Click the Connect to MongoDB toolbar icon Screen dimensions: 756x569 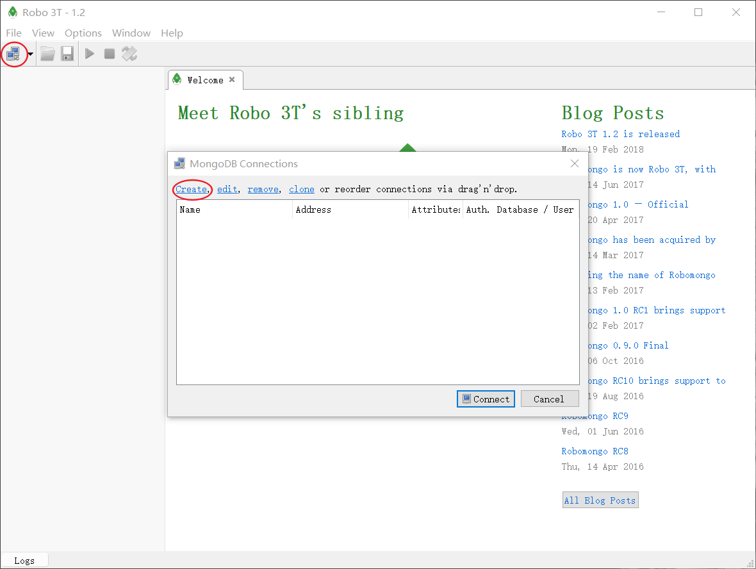coord(13,54)
